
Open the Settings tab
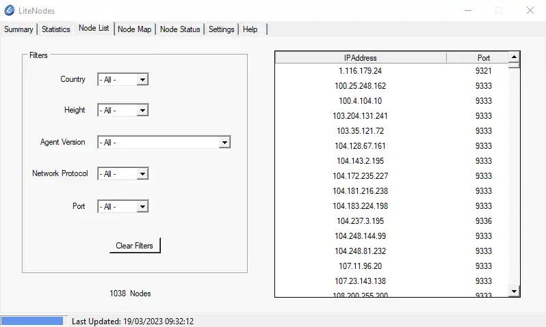click(x=221, y=29)
